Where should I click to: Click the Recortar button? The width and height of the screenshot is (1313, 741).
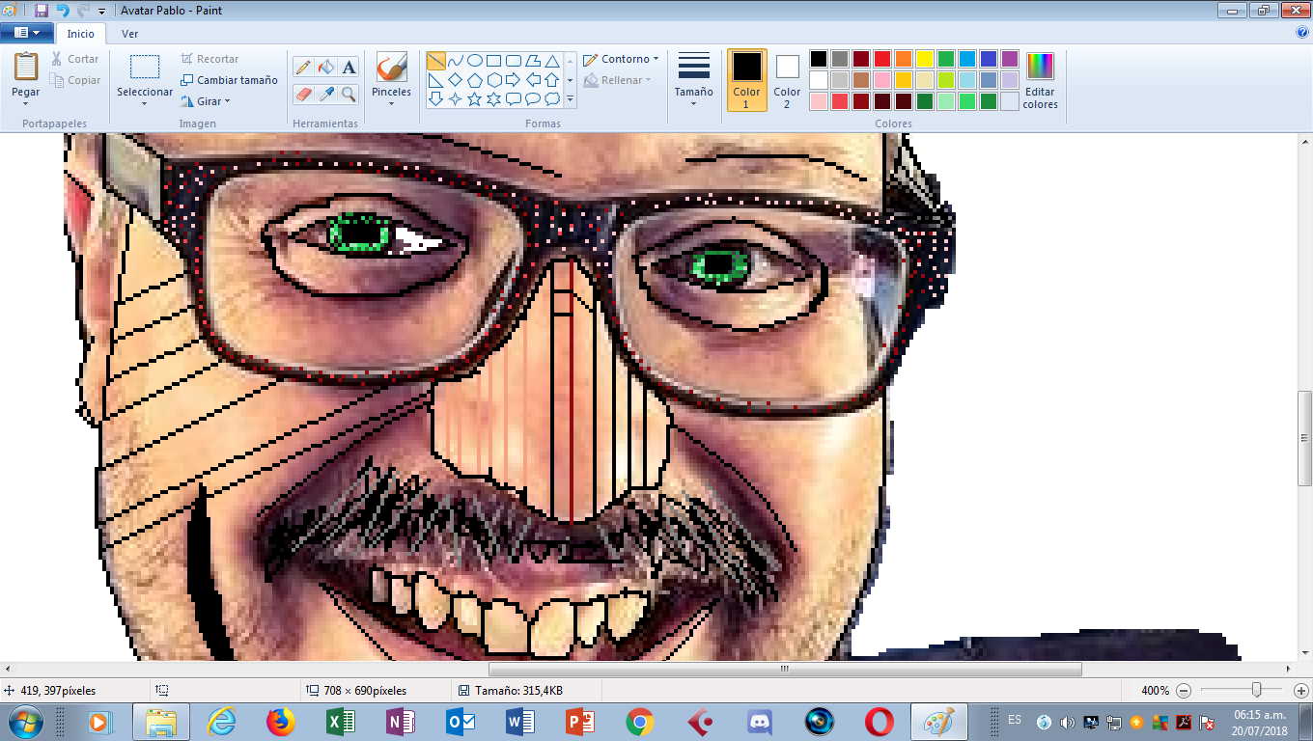[210, 59]
